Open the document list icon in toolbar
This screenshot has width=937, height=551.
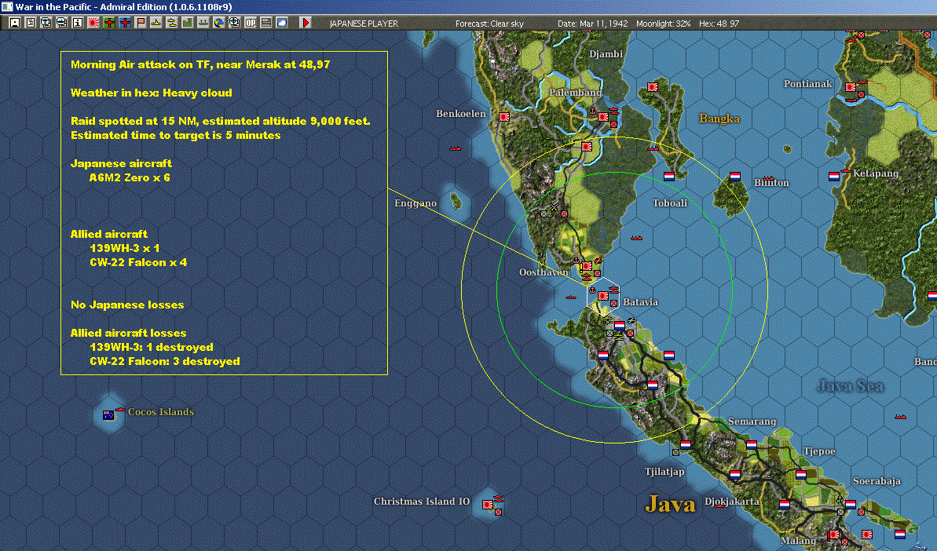[31, 23]
